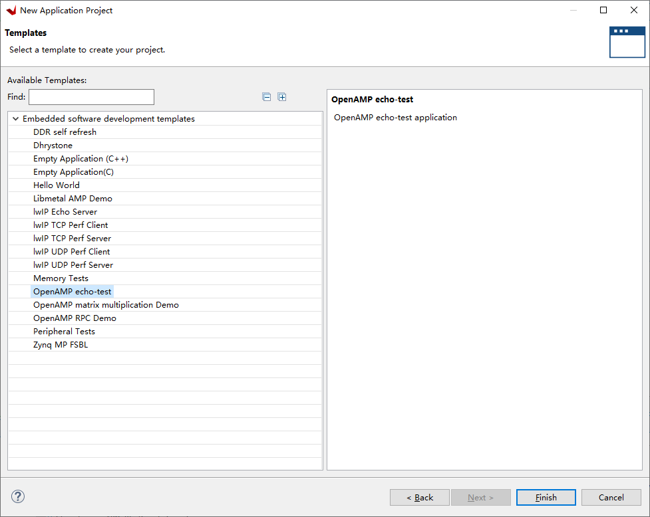Pick lwIP TCP Perf Server template

click(72, 238)
